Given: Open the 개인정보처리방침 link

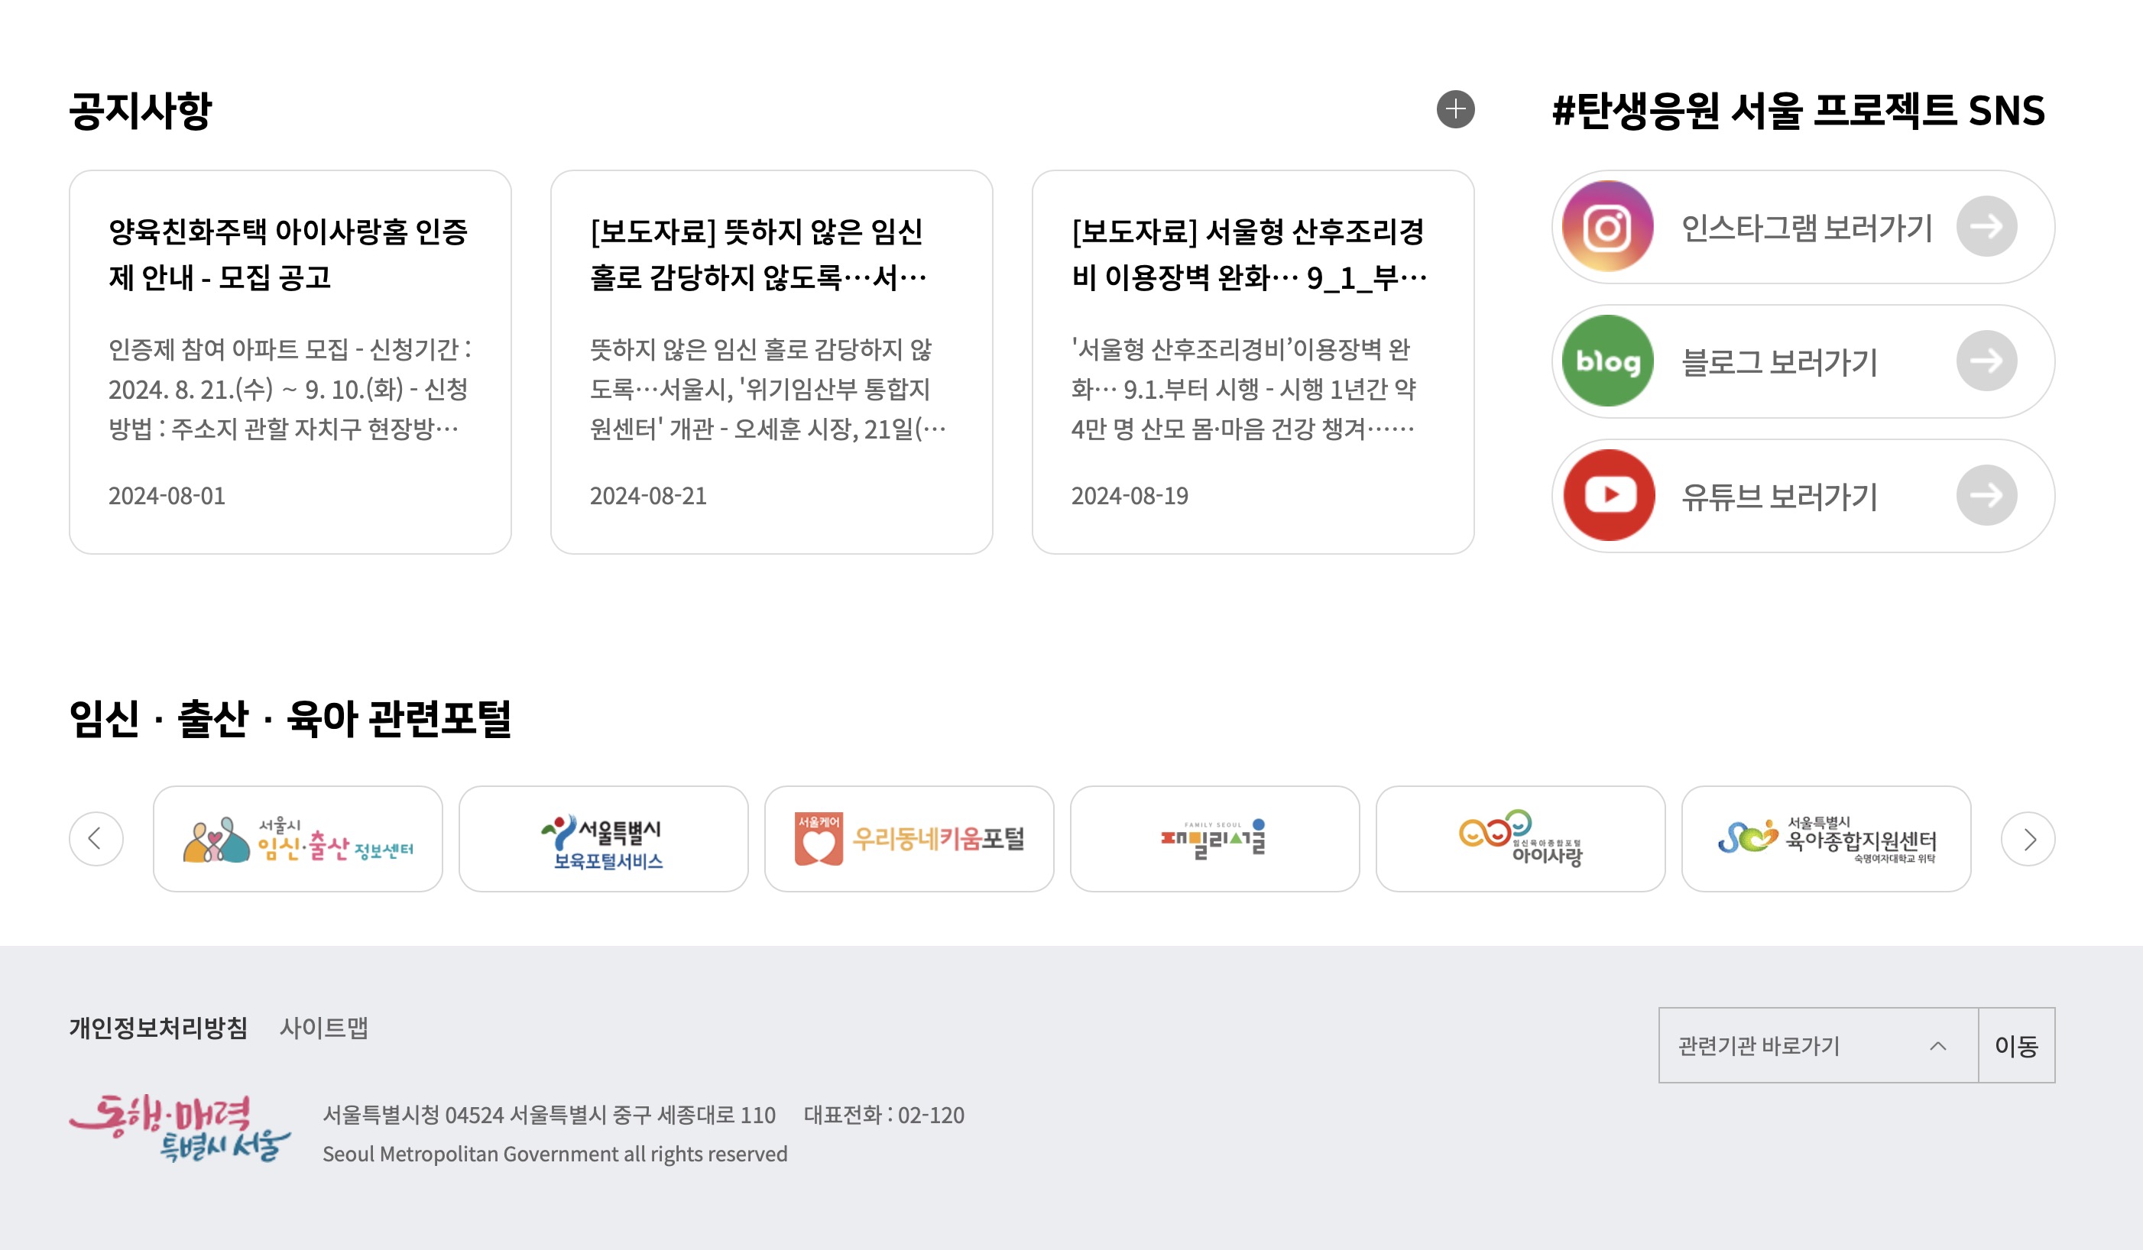Looking at the screenshot, I should point(158,1028).
